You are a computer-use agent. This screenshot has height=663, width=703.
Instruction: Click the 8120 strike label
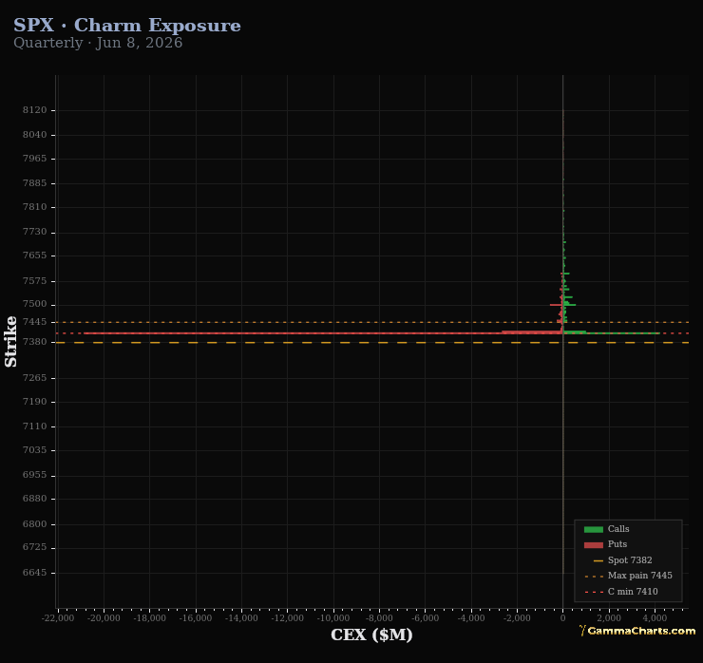(x=35, y=110)
